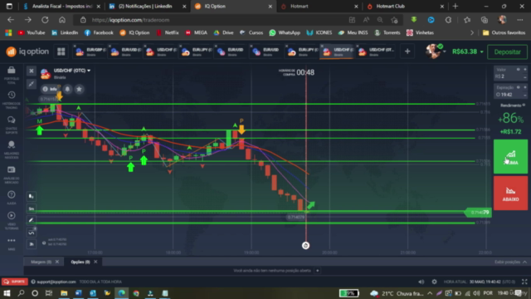The height and width of the screenshot is (299, 531).
Task: Open the USD/CHF (OTC) asset dropdown
Action: click(72, 71)
